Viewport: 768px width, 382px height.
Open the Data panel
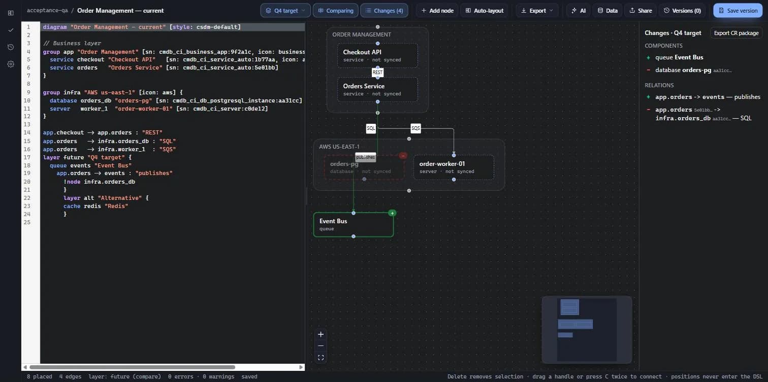(x=607, y=11)
